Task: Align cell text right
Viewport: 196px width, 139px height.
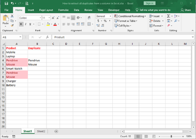Action: 73,24
